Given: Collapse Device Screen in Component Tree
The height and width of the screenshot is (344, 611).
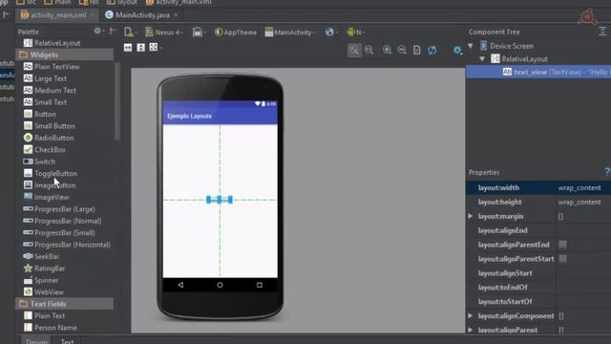Looking at the screenshot, I should (471, 46).
